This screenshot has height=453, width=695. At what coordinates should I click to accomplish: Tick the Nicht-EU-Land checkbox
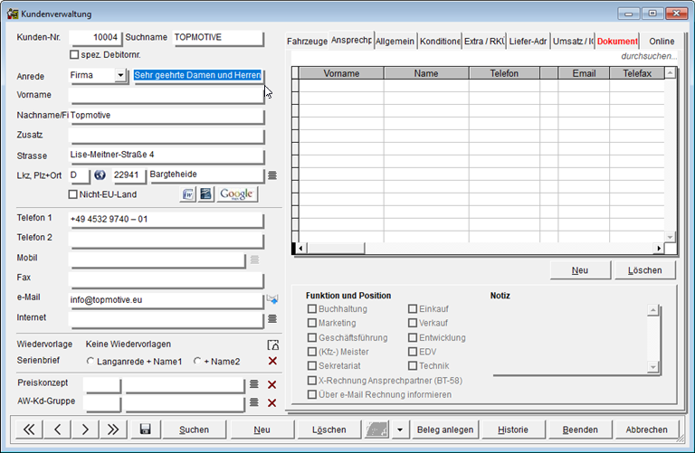pos(73,194)
